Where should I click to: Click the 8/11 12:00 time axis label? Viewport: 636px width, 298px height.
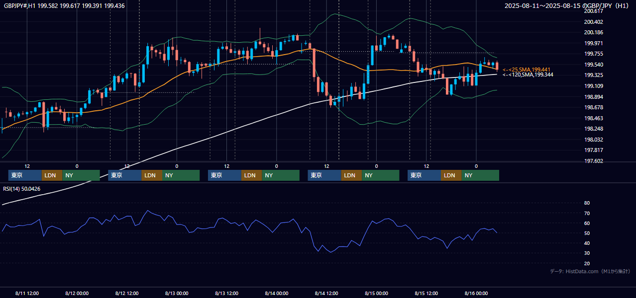[x=27, y=293]
